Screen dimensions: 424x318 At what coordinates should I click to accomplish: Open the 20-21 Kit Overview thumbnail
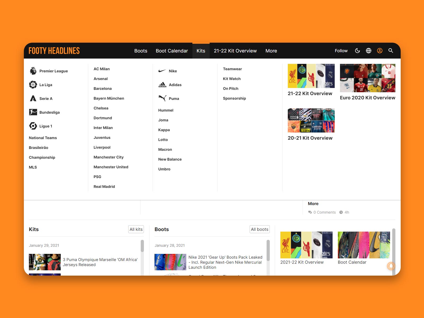pos(311,120)
